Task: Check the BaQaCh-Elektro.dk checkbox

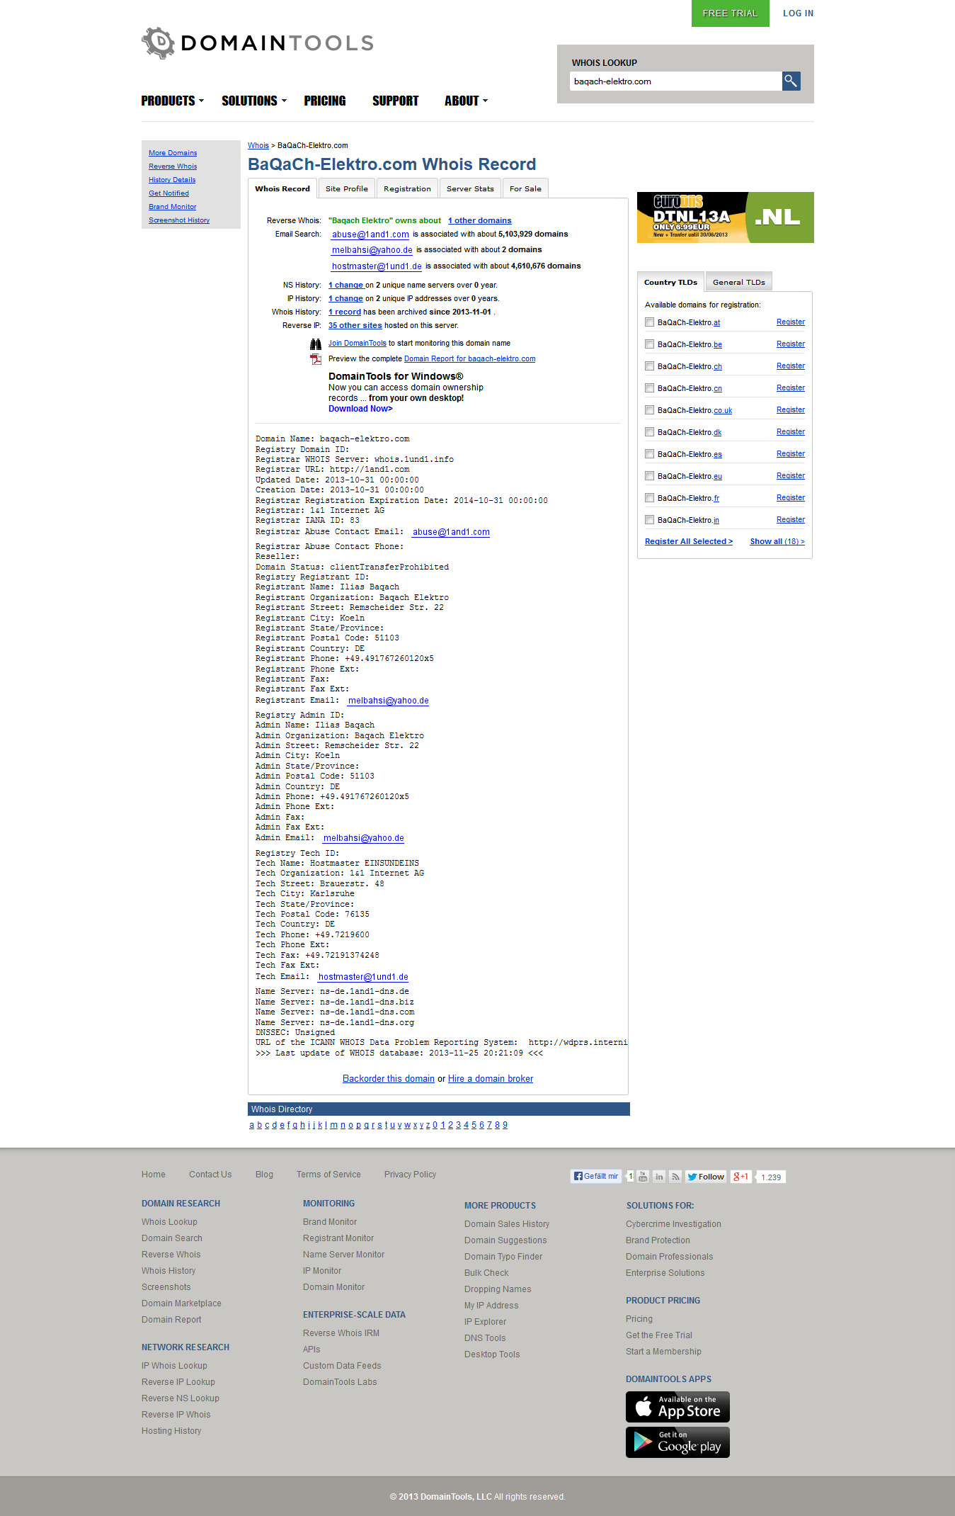Action: 649,432
